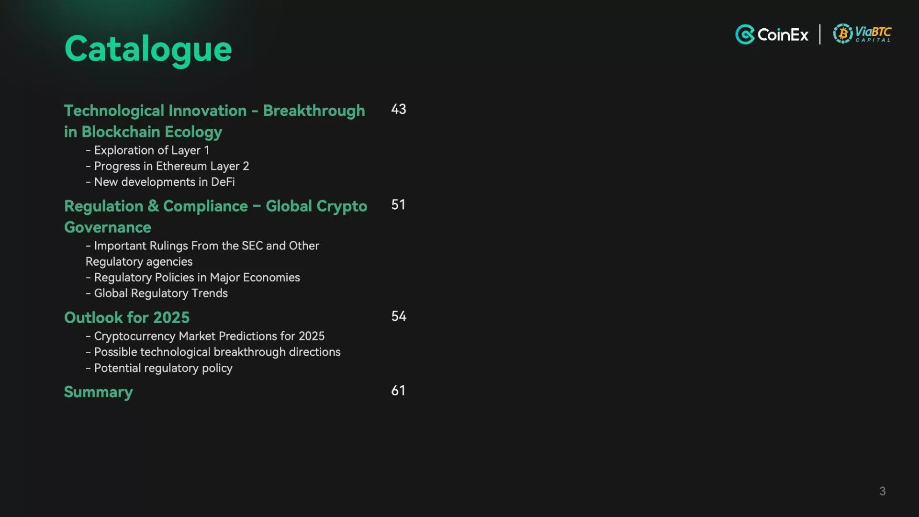919x517 pixels.
Task: Click the CoinEx logo
Action: (x=772, y=34)
